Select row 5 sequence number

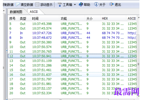(x=10, y=24)
